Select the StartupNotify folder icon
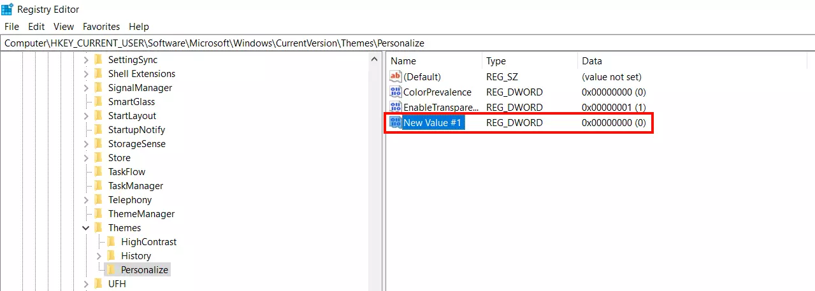Screen dimensions: 815x291 pos(98,130)
